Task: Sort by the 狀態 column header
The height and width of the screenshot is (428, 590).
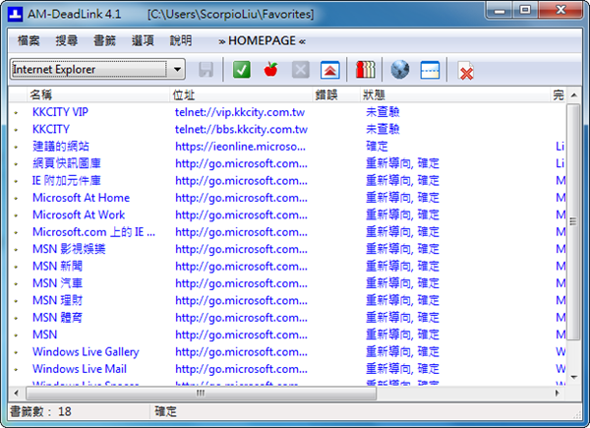Action: [454, 94]
